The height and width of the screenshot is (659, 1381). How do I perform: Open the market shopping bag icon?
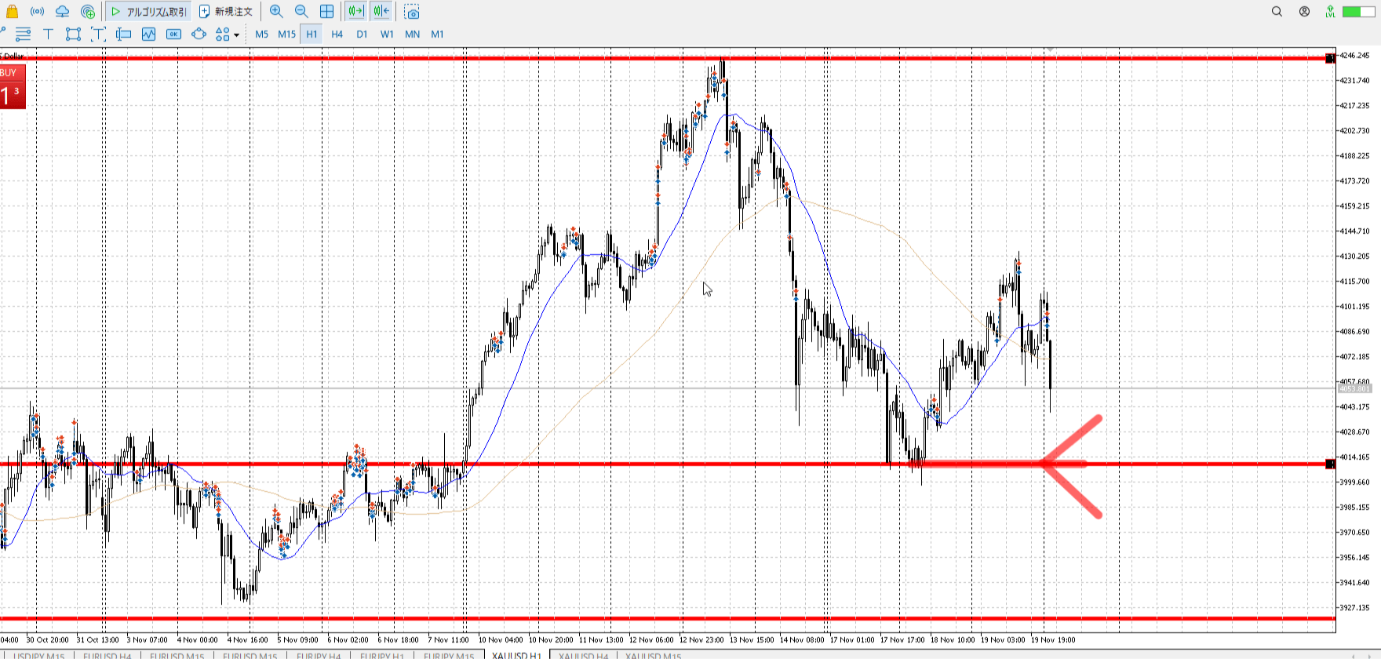12,12
